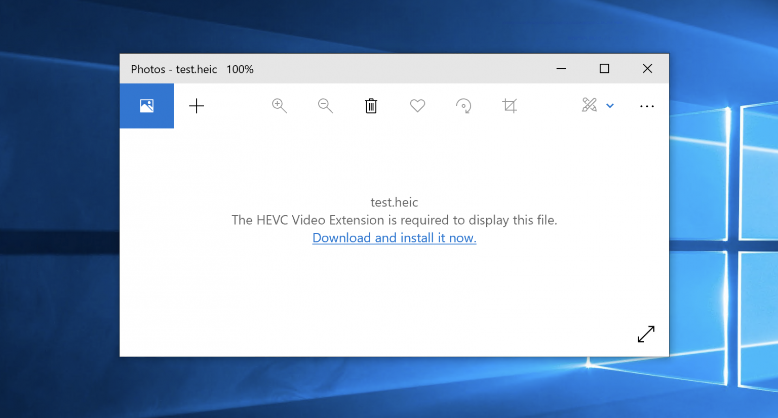This screenshot has width=778, height=418.
Task: Add to favorites with heart icon
Action: pyautogui.click(x=417, y=106)
